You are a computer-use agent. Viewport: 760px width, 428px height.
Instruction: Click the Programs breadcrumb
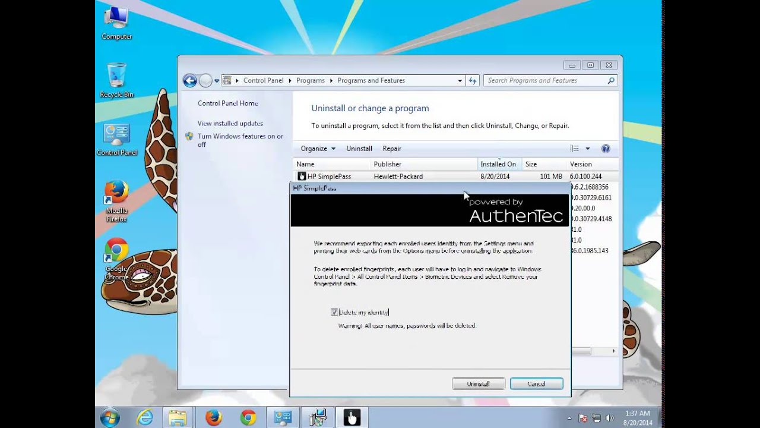tap(311, 80)
